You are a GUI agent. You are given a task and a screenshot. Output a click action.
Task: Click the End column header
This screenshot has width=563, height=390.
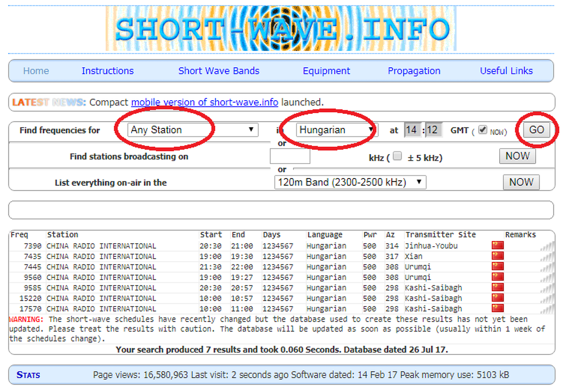[x=238, y=235]
